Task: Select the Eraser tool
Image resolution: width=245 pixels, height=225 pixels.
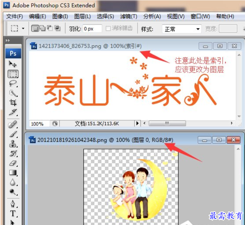Action: pyautogui.click(x=13, y=163)
